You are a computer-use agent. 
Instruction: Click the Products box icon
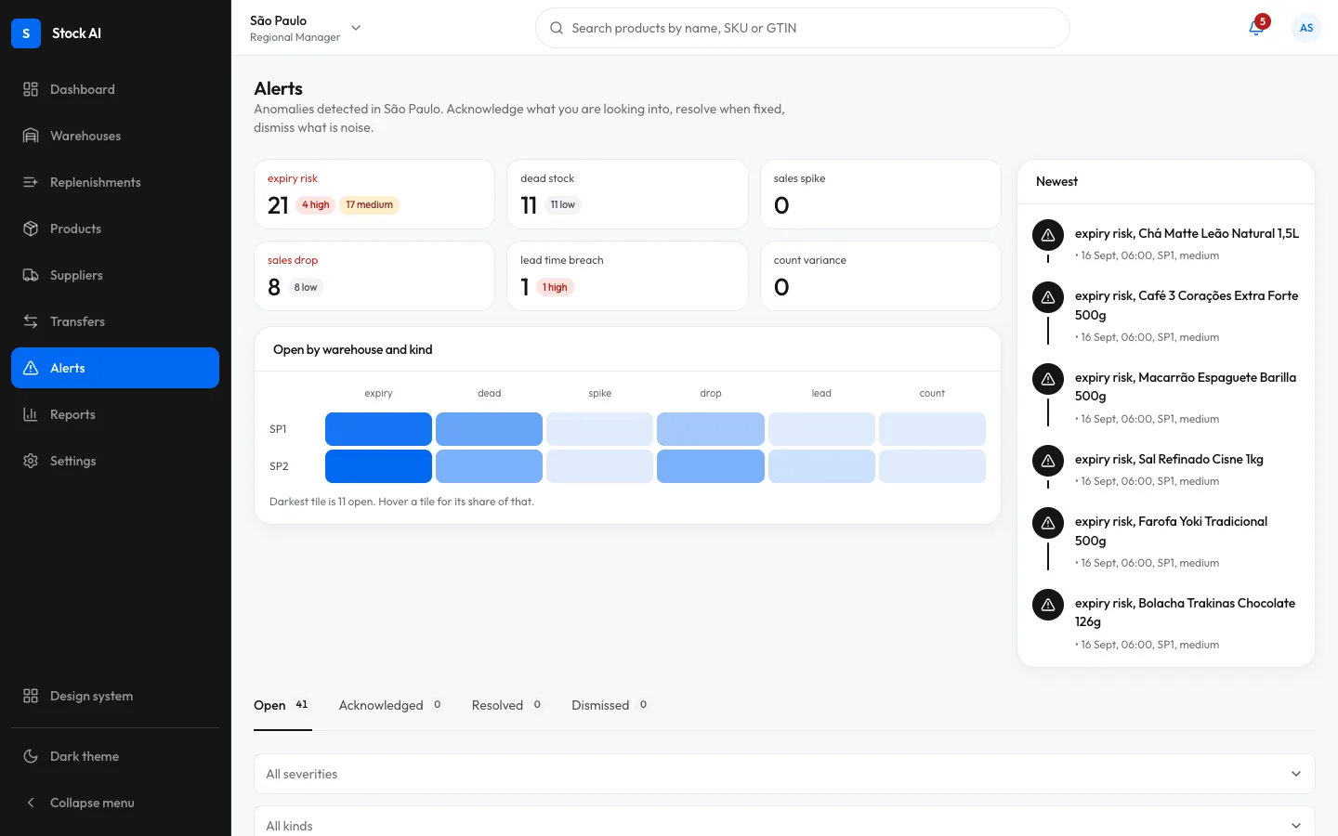click(31, 229)
